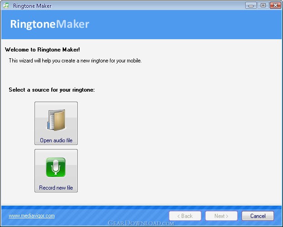
Task: Click the Cancel button
Action: click(258, 216)
